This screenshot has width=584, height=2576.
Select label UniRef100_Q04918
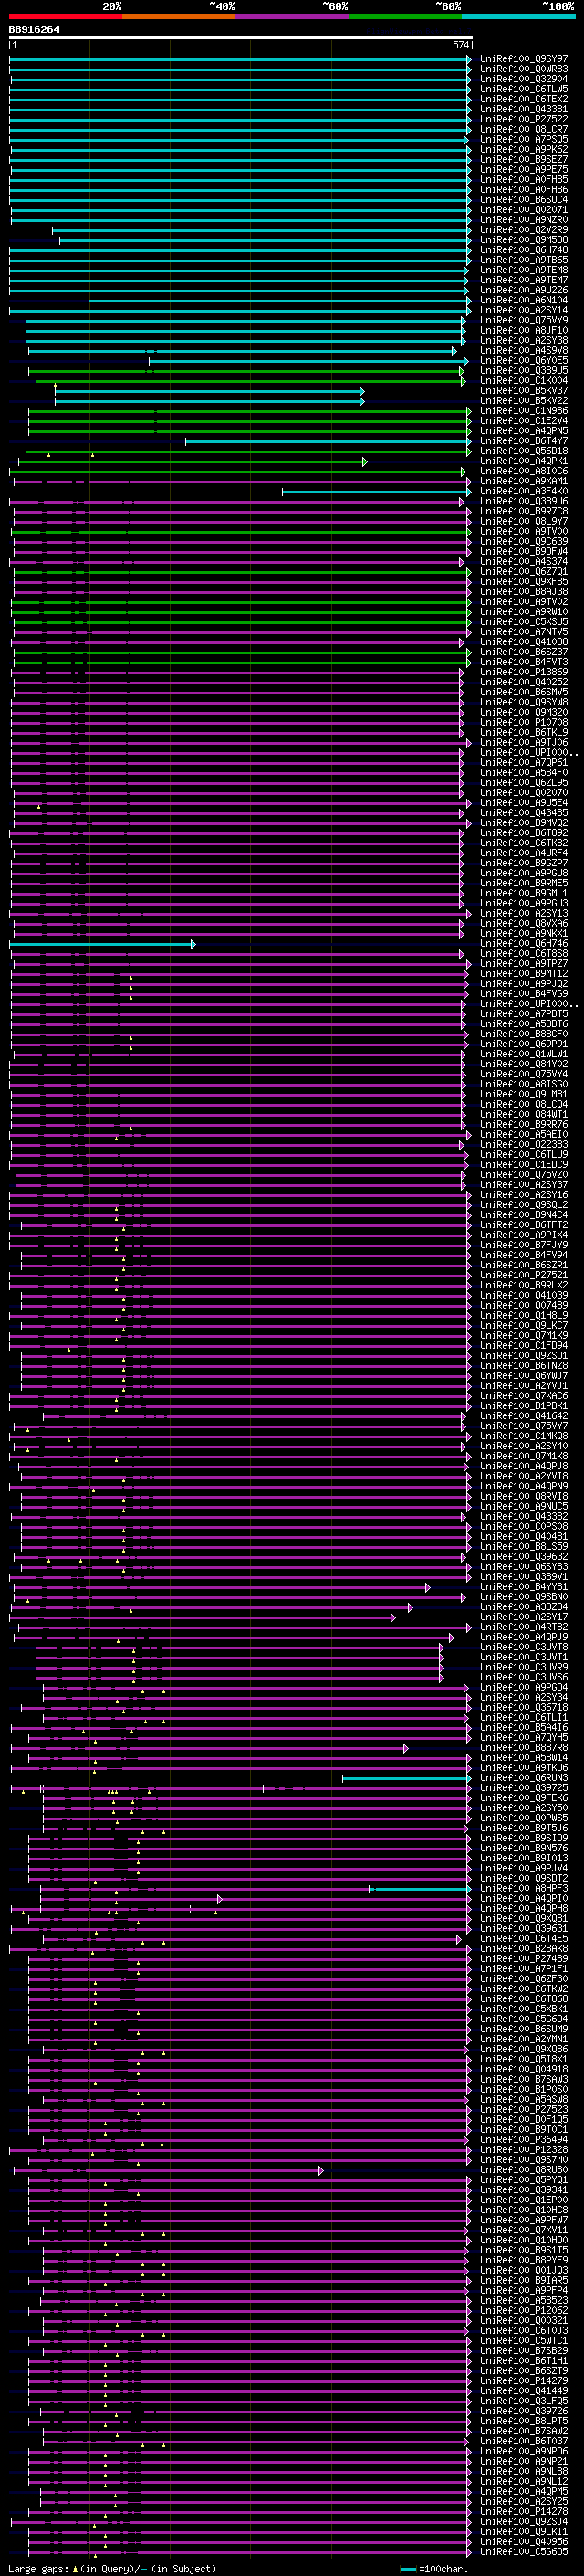coord(524,2069)
